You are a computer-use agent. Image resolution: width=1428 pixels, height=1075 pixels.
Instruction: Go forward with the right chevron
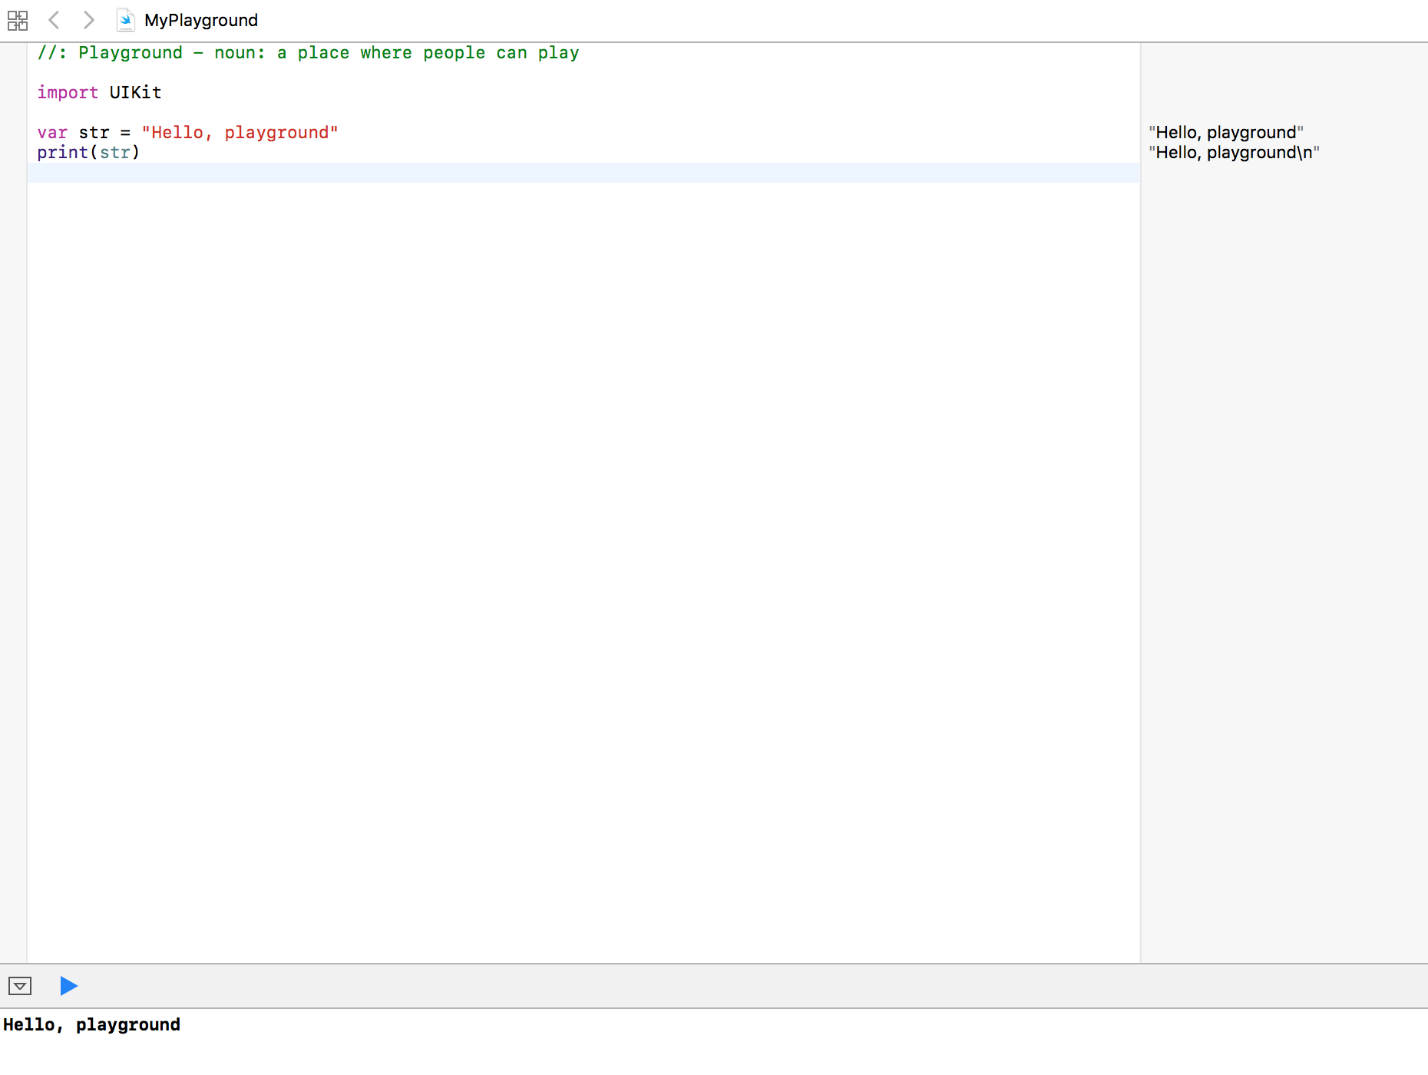(88, 20)
